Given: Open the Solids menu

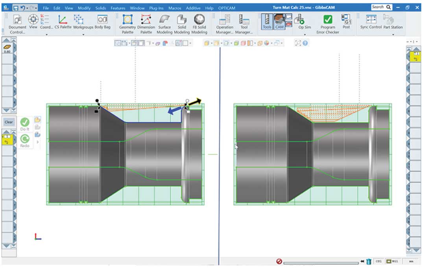Looking at the screenshot, I should tap(101, 8).
